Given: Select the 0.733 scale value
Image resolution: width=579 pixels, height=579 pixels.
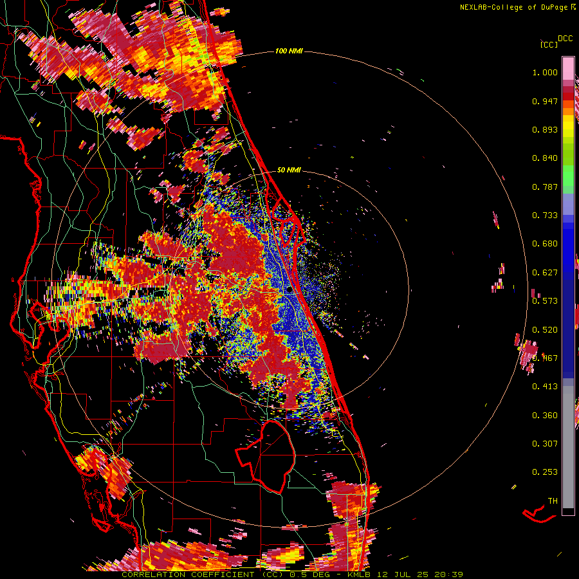Looking at the screenshot, I should click(x=545, y=216).
